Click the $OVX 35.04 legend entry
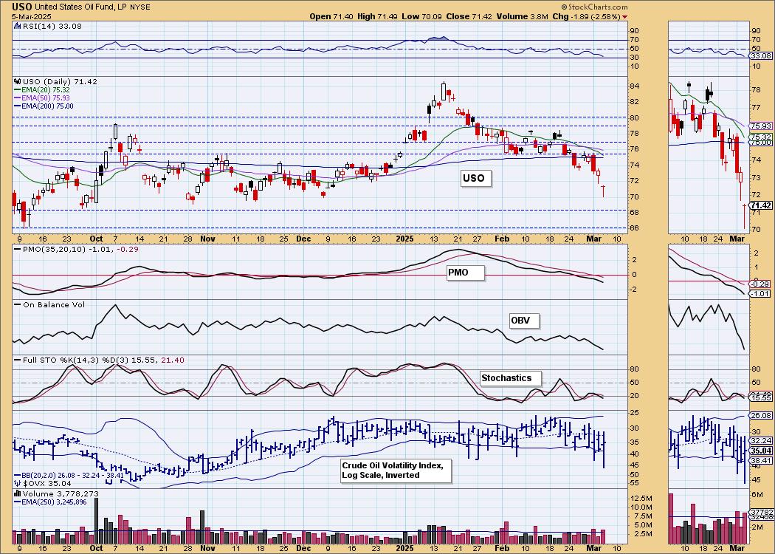 43,483
